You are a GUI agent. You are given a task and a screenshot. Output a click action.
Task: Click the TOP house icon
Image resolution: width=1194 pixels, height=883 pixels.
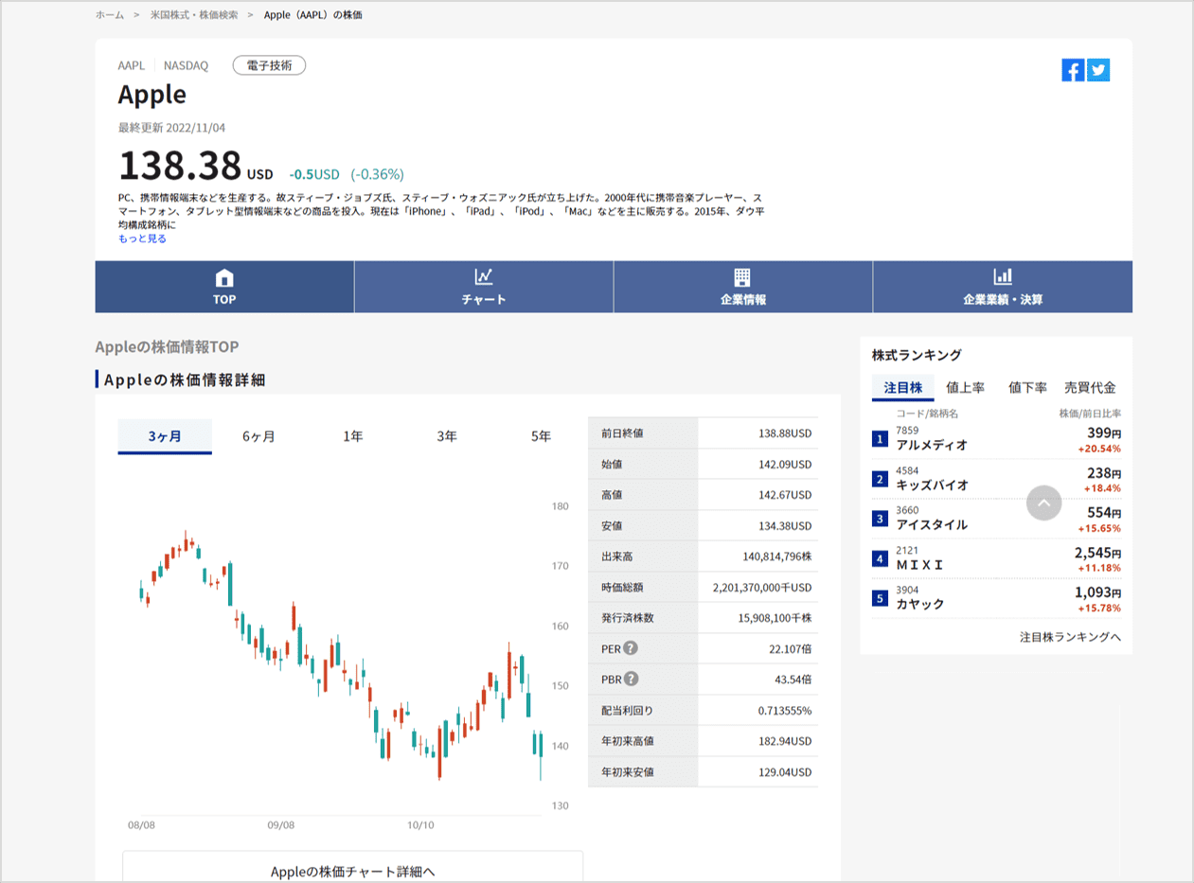224,277
